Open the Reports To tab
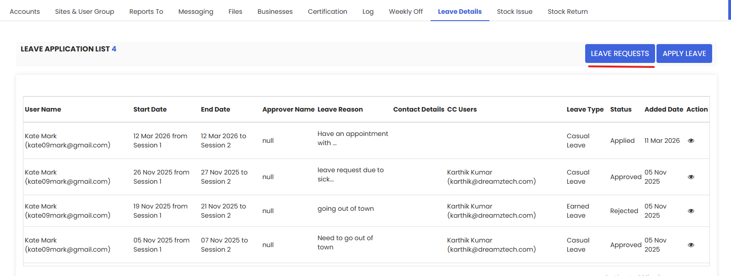 146,11
